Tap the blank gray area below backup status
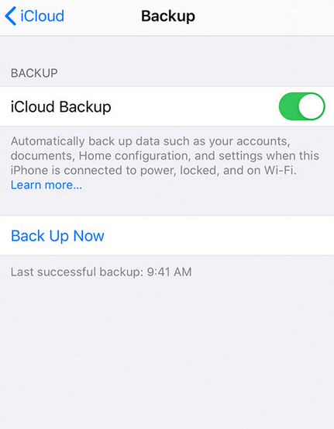This screenshot has width=334, height=429. tap(167, 353)
